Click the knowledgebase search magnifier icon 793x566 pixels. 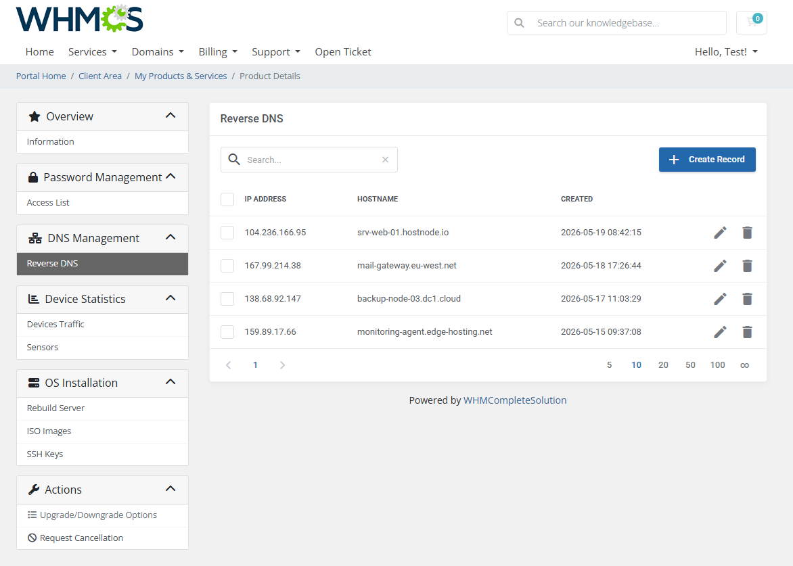(519, 23)
